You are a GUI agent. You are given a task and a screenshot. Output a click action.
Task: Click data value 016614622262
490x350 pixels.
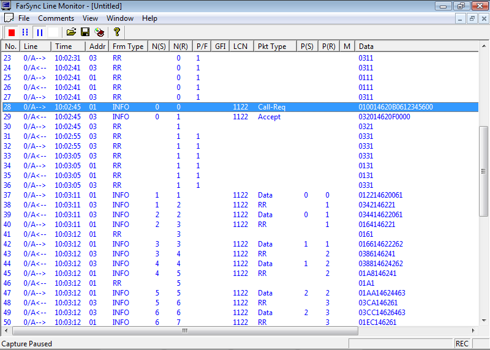pyautogui.click(x=380, y=244)
